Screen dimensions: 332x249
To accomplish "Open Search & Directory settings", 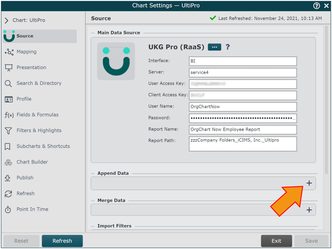I will pos(40,83).
